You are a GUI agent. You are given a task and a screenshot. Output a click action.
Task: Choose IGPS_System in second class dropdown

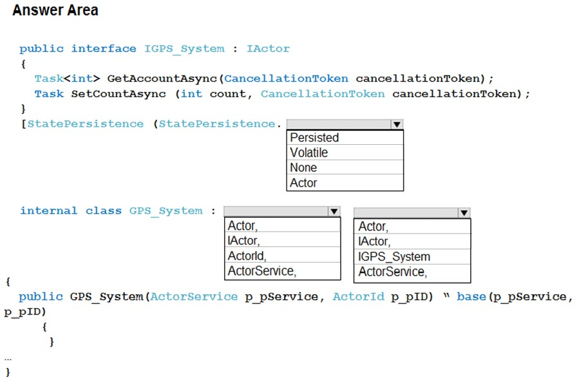[412, 257]
